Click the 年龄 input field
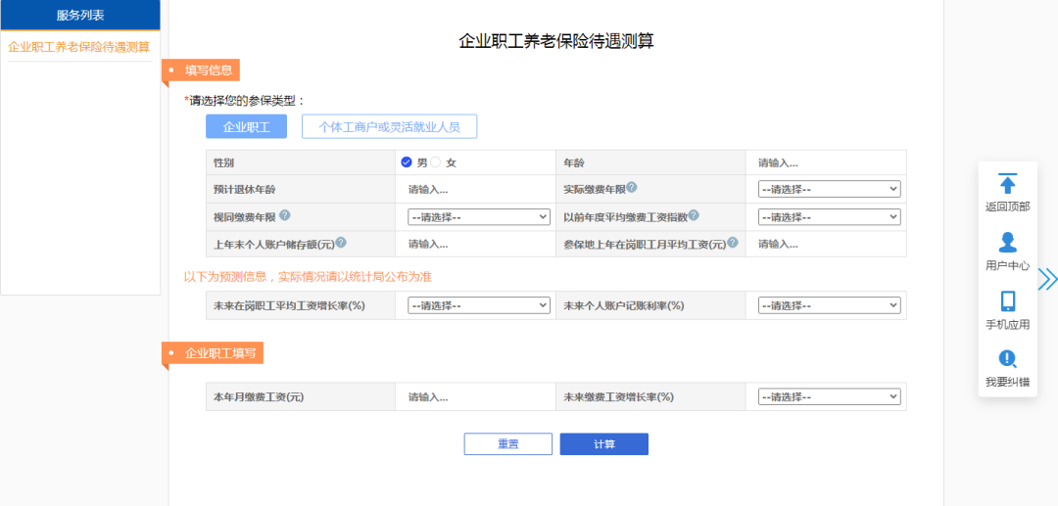1058x506 pixels. 825,162
